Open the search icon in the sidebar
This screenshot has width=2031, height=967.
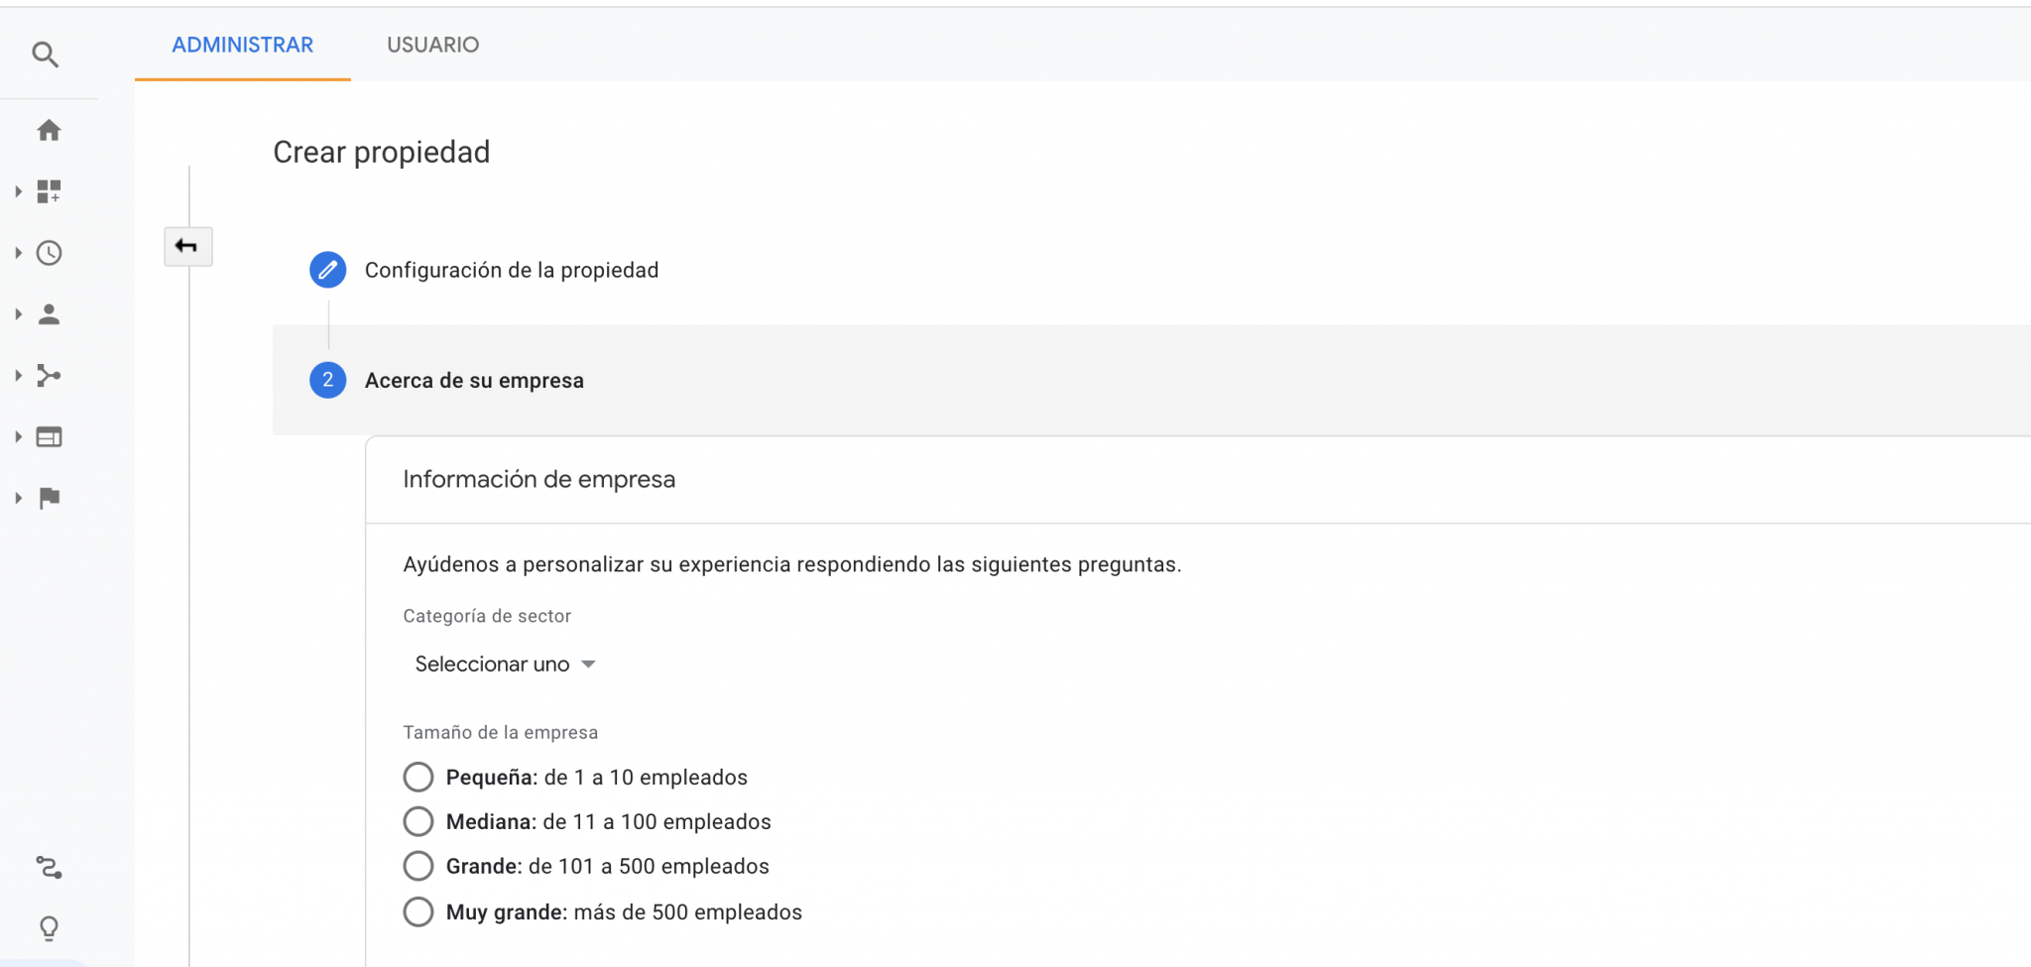pos(46,54)
